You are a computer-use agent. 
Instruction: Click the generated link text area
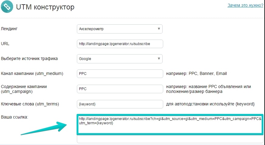[x=170, y=125]
